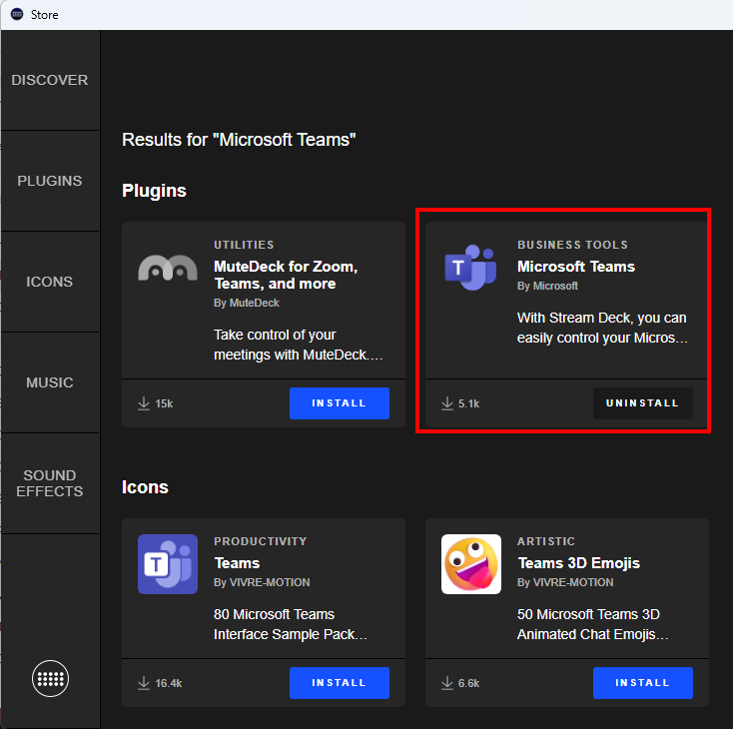Open the Icons sidebar category
The height and width of the screenshot is (729, 733).
[50, 282]
